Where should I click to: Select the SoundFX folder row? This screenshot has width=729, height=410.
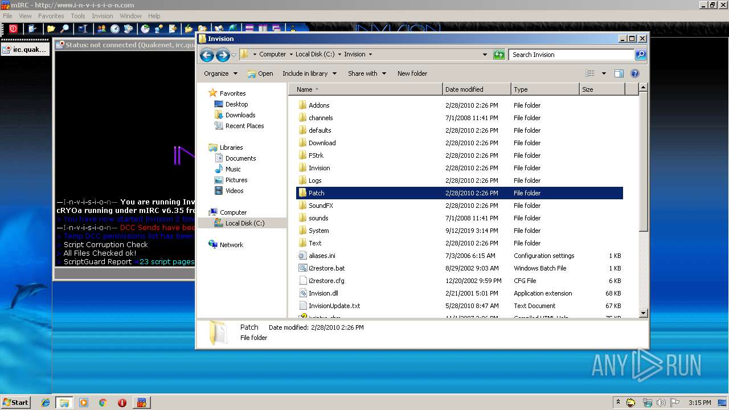(x=460, y=206)
